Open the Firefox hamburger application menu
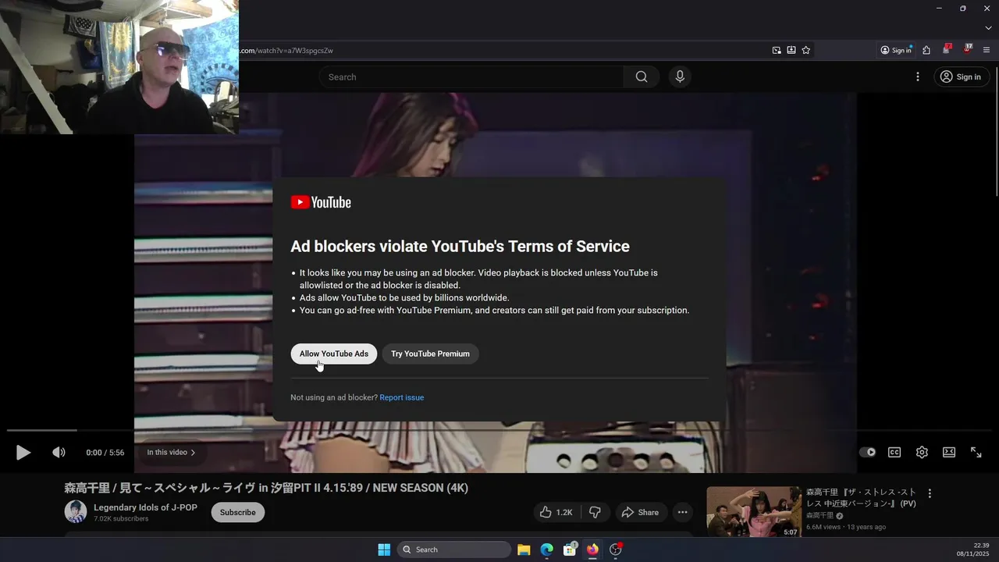Image resolution: width=999 pixels, height=562 pixels. point(987,50)
